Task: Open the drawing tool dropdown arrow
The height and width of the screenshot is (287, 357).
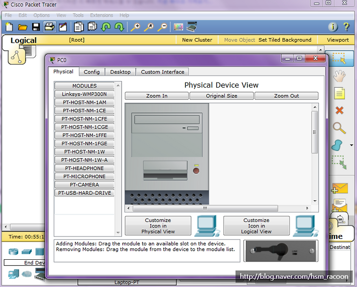Action: pyautogui.click(x=352, y=145)
